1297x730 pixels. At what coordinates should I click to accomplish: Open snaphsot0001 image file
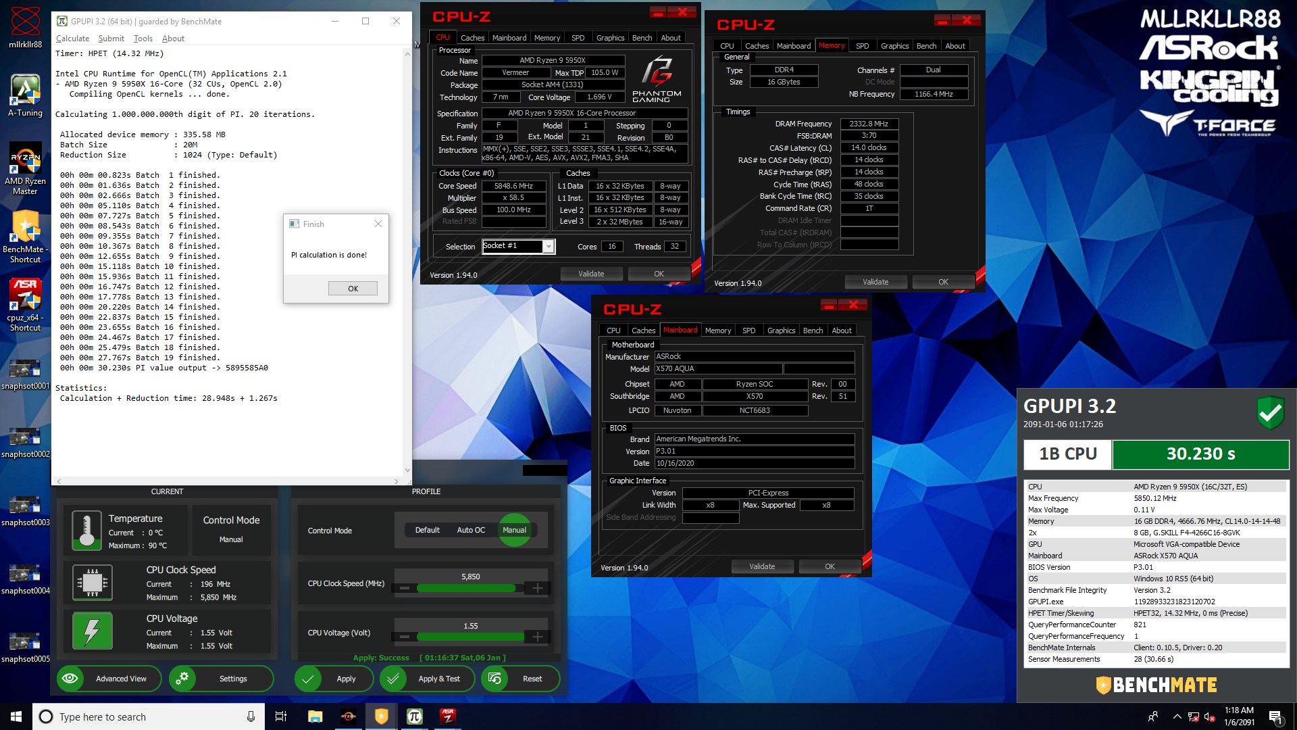25,374
